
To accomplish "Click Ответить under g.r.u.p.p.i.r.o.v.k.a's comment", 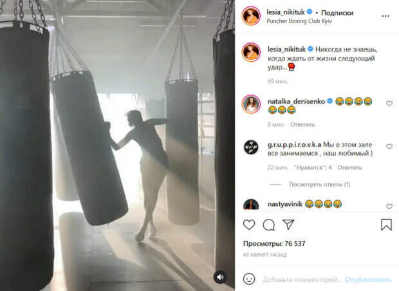I will [349, 167].
